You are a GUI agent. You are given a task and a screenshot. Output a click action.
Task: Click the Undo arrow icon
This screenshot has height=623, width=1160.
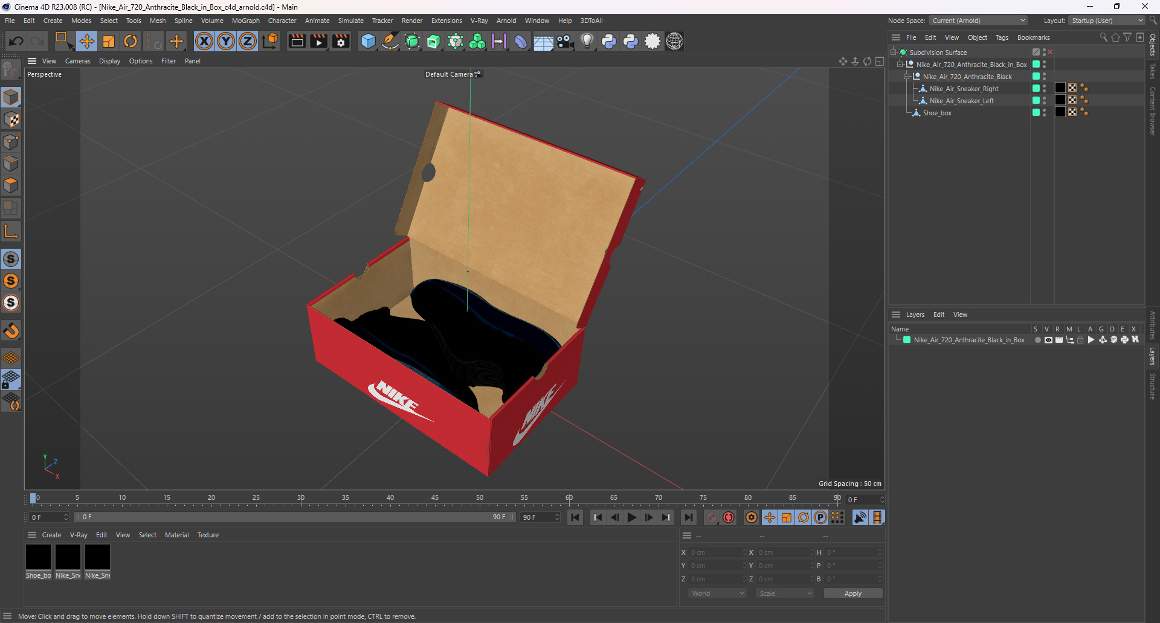[x=16, y=41]
